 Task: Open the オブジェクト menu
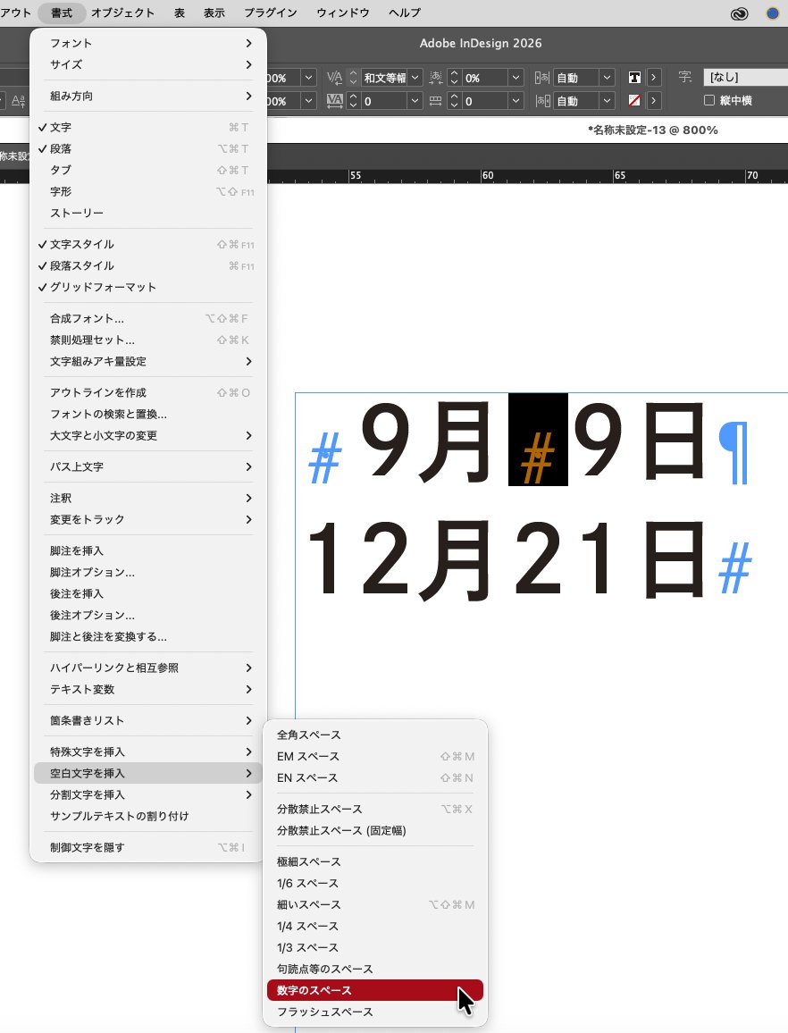122,13
